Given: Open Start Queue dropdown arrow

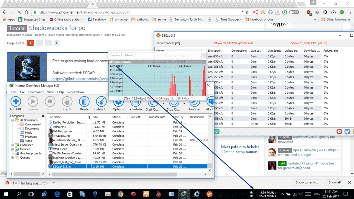Looking at the screenshot, I should pyautogui.click(x=163, y=103).
